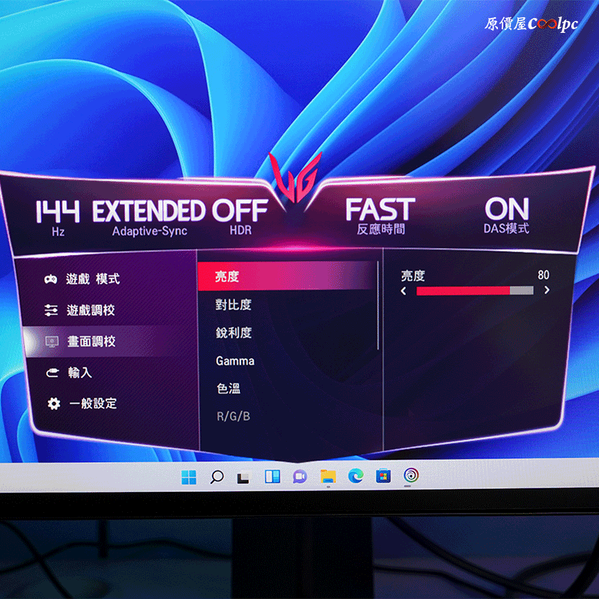Click the OFF HDR status

240,216
